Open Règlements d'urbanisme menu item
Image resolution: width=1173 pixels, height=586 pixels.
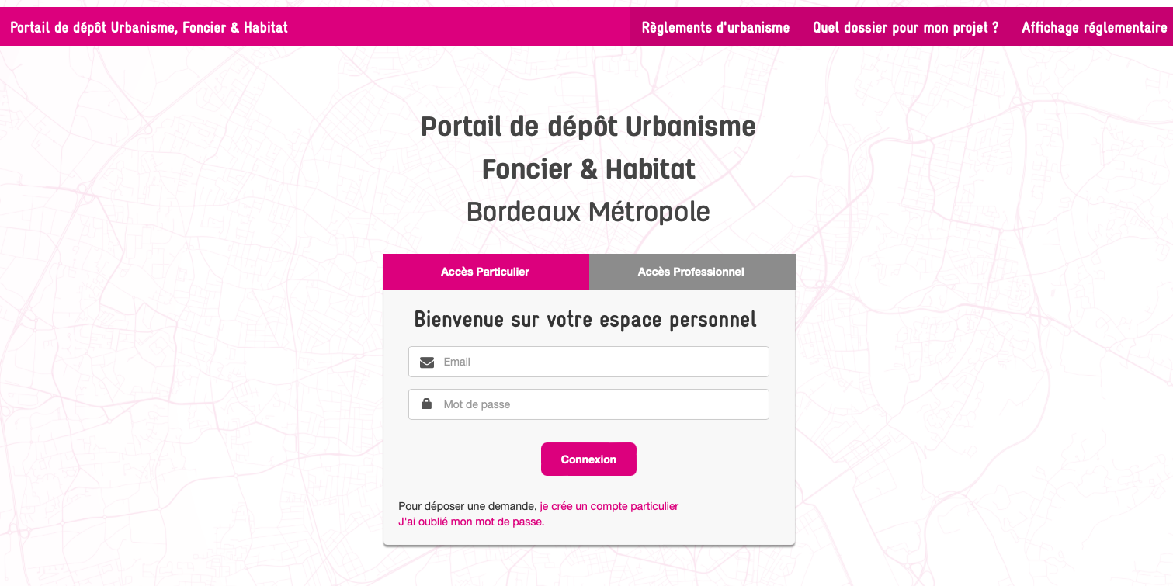point(715,27)
